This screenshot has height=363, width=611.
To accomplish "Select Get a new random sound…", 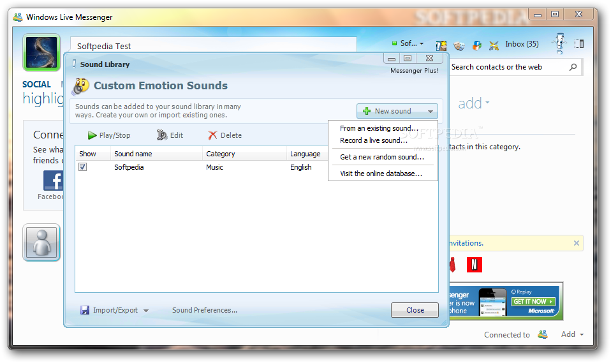I will point(382,157).
